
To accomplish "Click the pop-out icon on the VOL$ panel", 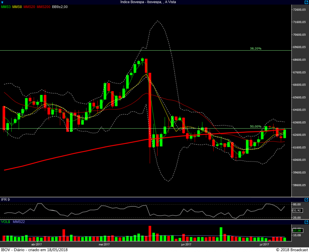I will pos(306,221).
